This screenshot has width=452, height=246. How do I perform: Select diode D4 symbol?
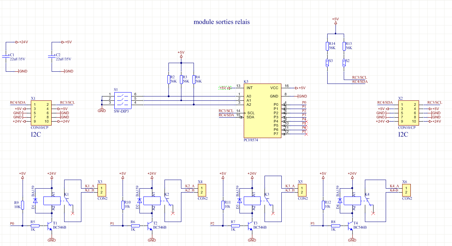pyautogui.click(x=340, y=201)
